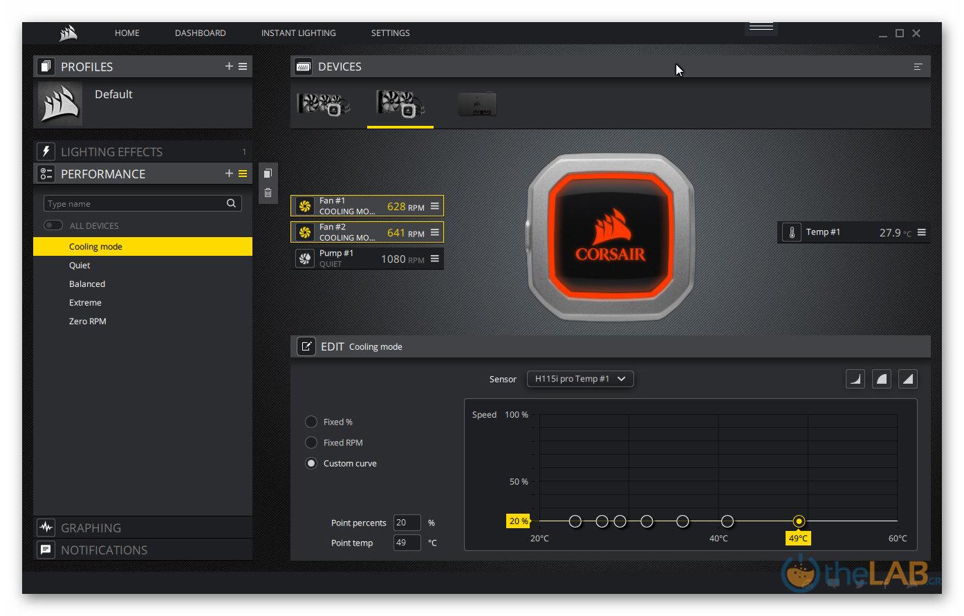Click the Performance panel icon
Image resolution: width=964 pixels, height=616 pixels.
(x=46, y=174)
